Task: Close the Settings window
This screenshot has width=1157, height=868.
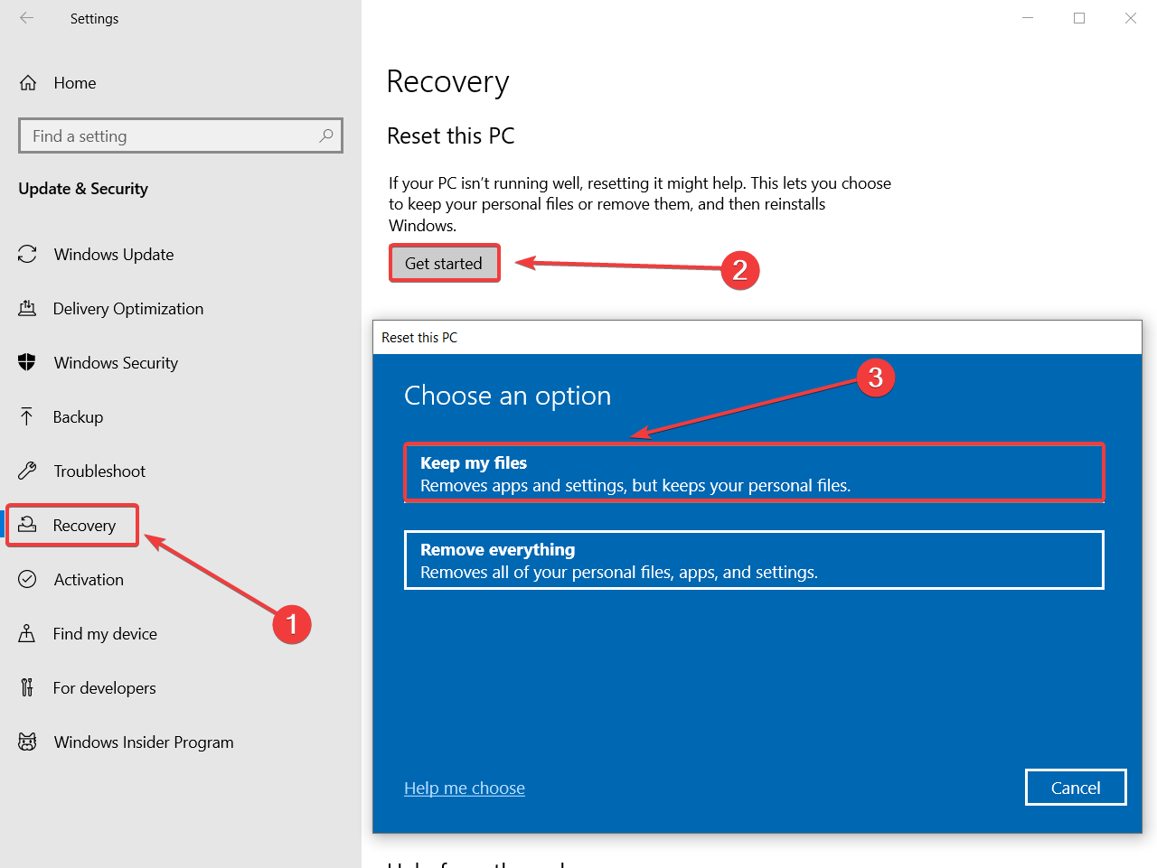Action: pos(1131,18)
